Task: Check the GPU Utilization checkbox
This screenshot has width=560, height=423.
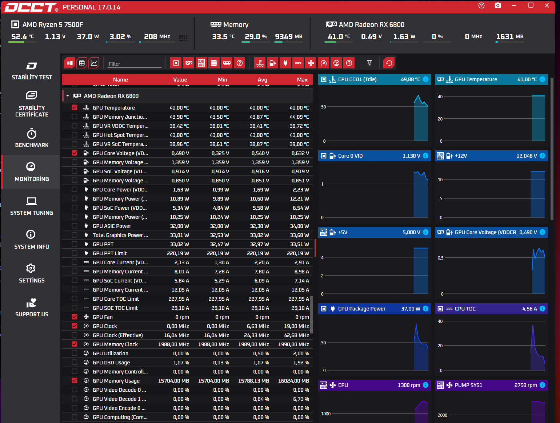Action: coord(75,353)
